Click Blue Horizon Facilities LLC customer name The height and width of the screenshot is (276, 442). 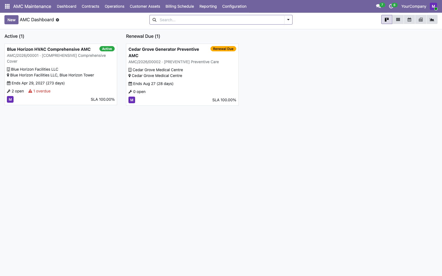click(35, 69)
